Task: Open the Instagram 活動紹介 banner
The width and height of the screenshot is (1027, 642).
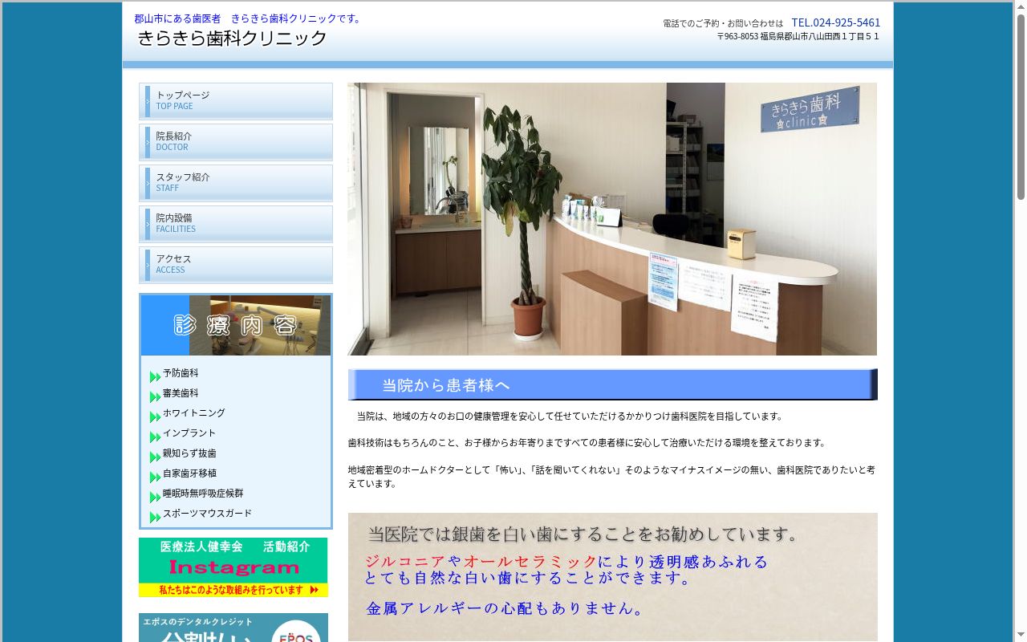Action: [x=233, y=567]
